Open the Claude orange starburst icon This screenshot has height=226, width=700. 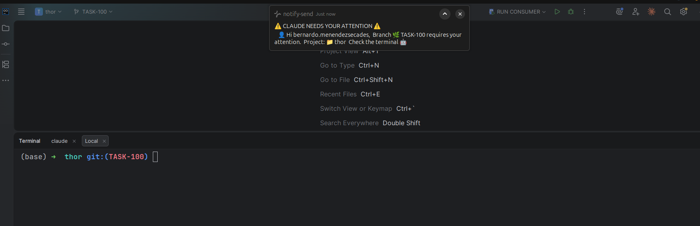(651, 12)
